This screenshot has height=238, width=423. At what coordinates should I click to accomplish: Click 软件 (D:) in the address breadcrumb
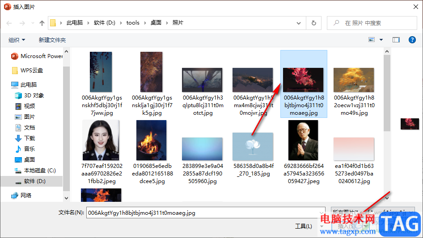(104, 23)
